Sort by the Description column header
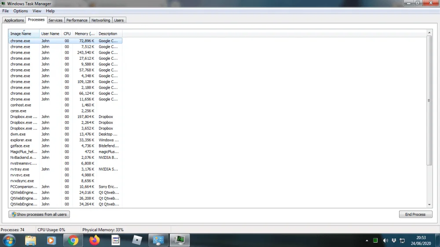The height and width of the screenshot is (247, 440). pyautogui.click(x=109, y=34)
